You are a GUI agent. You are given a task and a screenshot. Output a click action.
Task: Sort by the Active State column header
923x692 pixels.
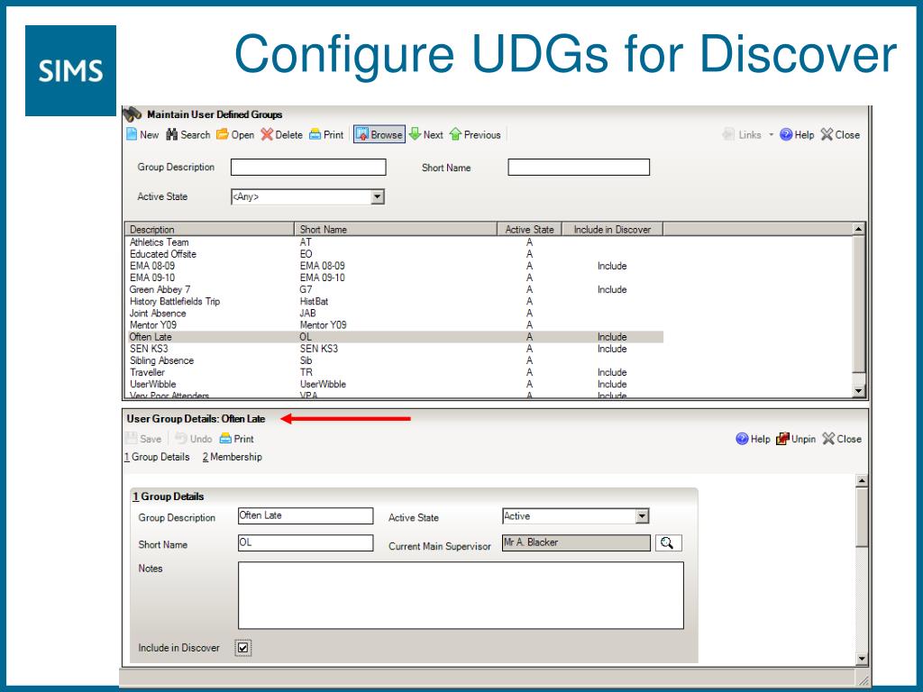[x=530, y=229]
